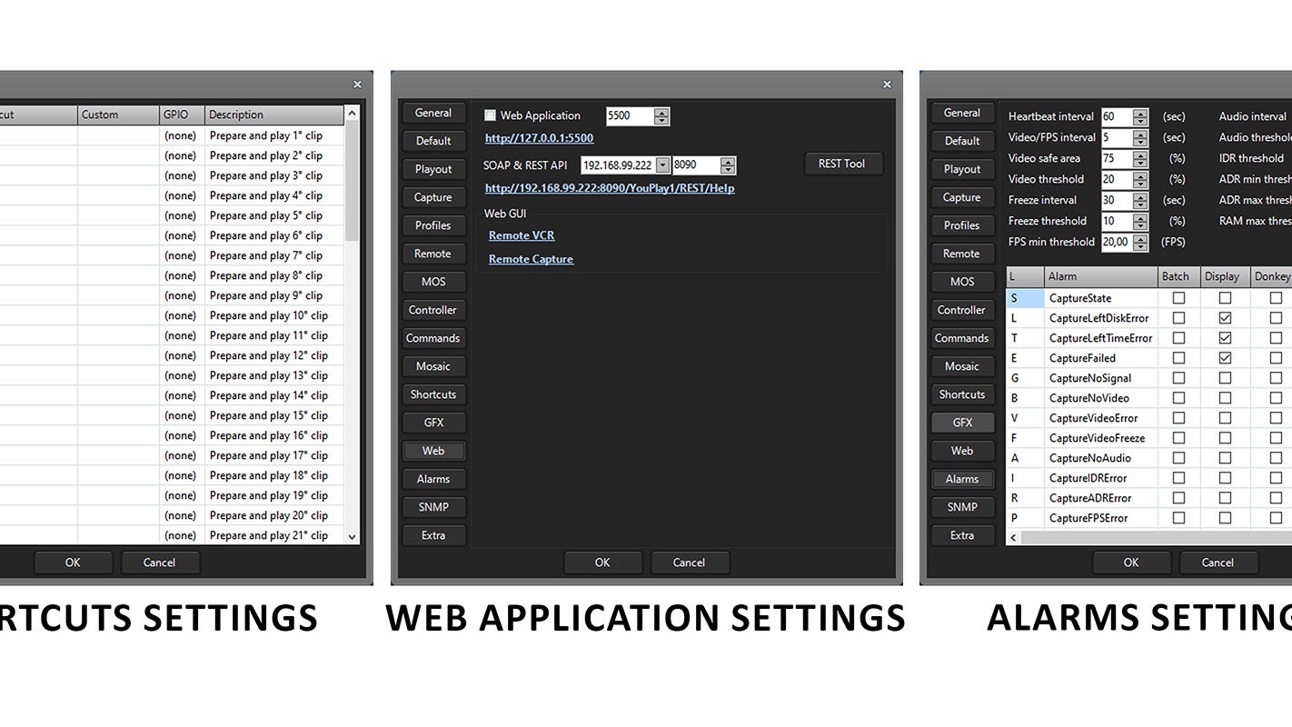Open the SOAP & REST API address dropdown
The width and height of the screenshot is (1292, 727).
tap(662, 165)
